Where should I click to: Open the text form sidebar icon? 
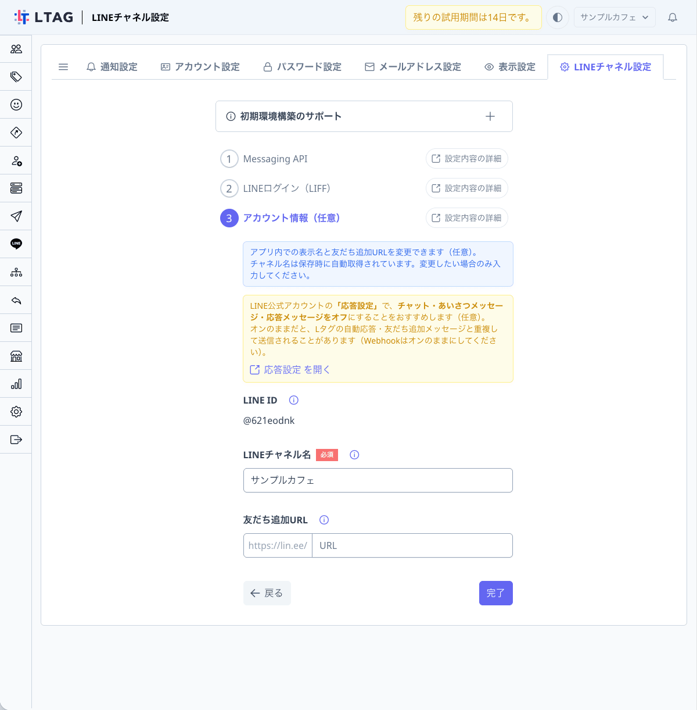point(16,328)
